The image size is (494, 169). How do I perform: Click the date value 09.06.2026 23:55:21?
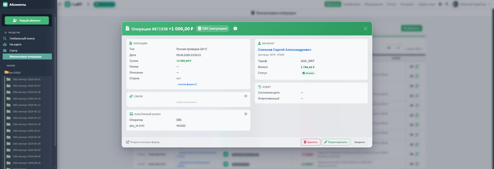[189, 55]
